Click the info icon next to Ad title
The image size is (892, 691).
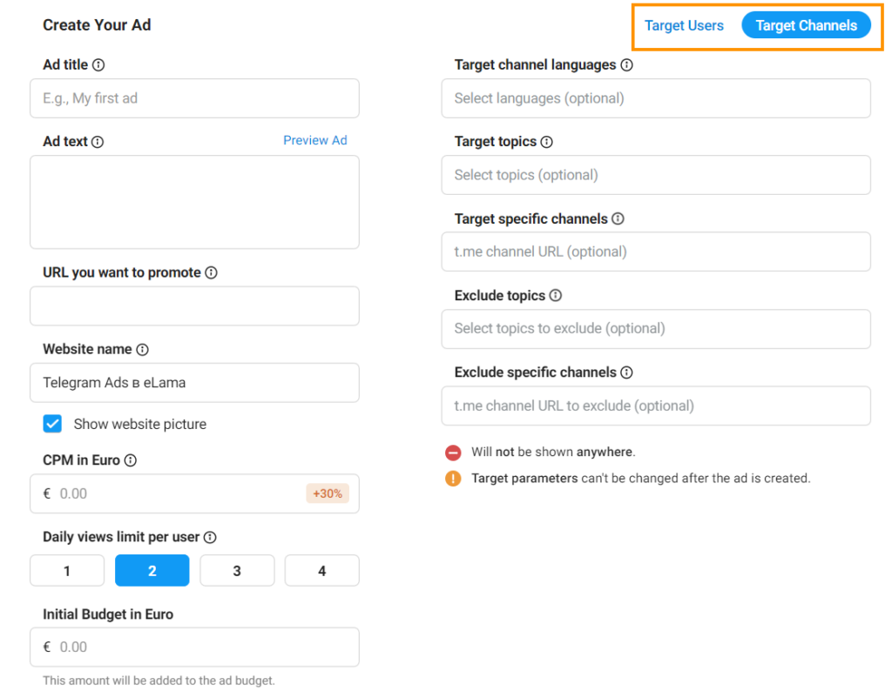pos(97,64)
